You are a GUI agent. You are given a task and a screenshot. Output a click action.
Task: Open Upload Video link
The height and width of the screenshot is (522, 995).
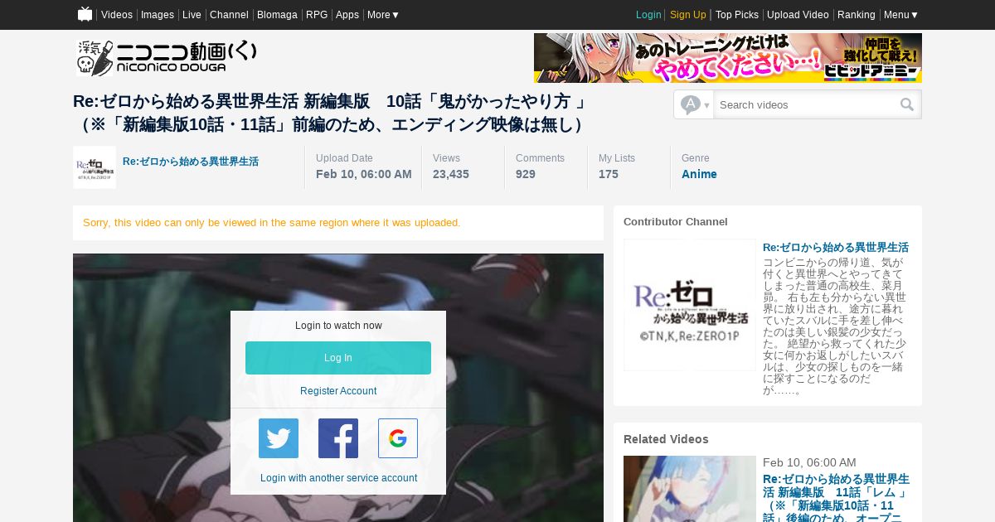pyautogui.click(x=798, y=15)
